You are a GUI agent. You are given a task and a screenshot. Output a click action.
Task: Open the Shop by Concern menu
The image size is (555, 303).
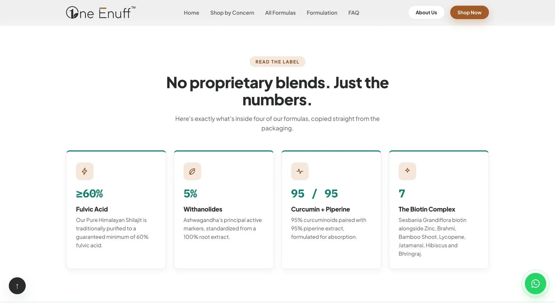click(x=232, y=13)
